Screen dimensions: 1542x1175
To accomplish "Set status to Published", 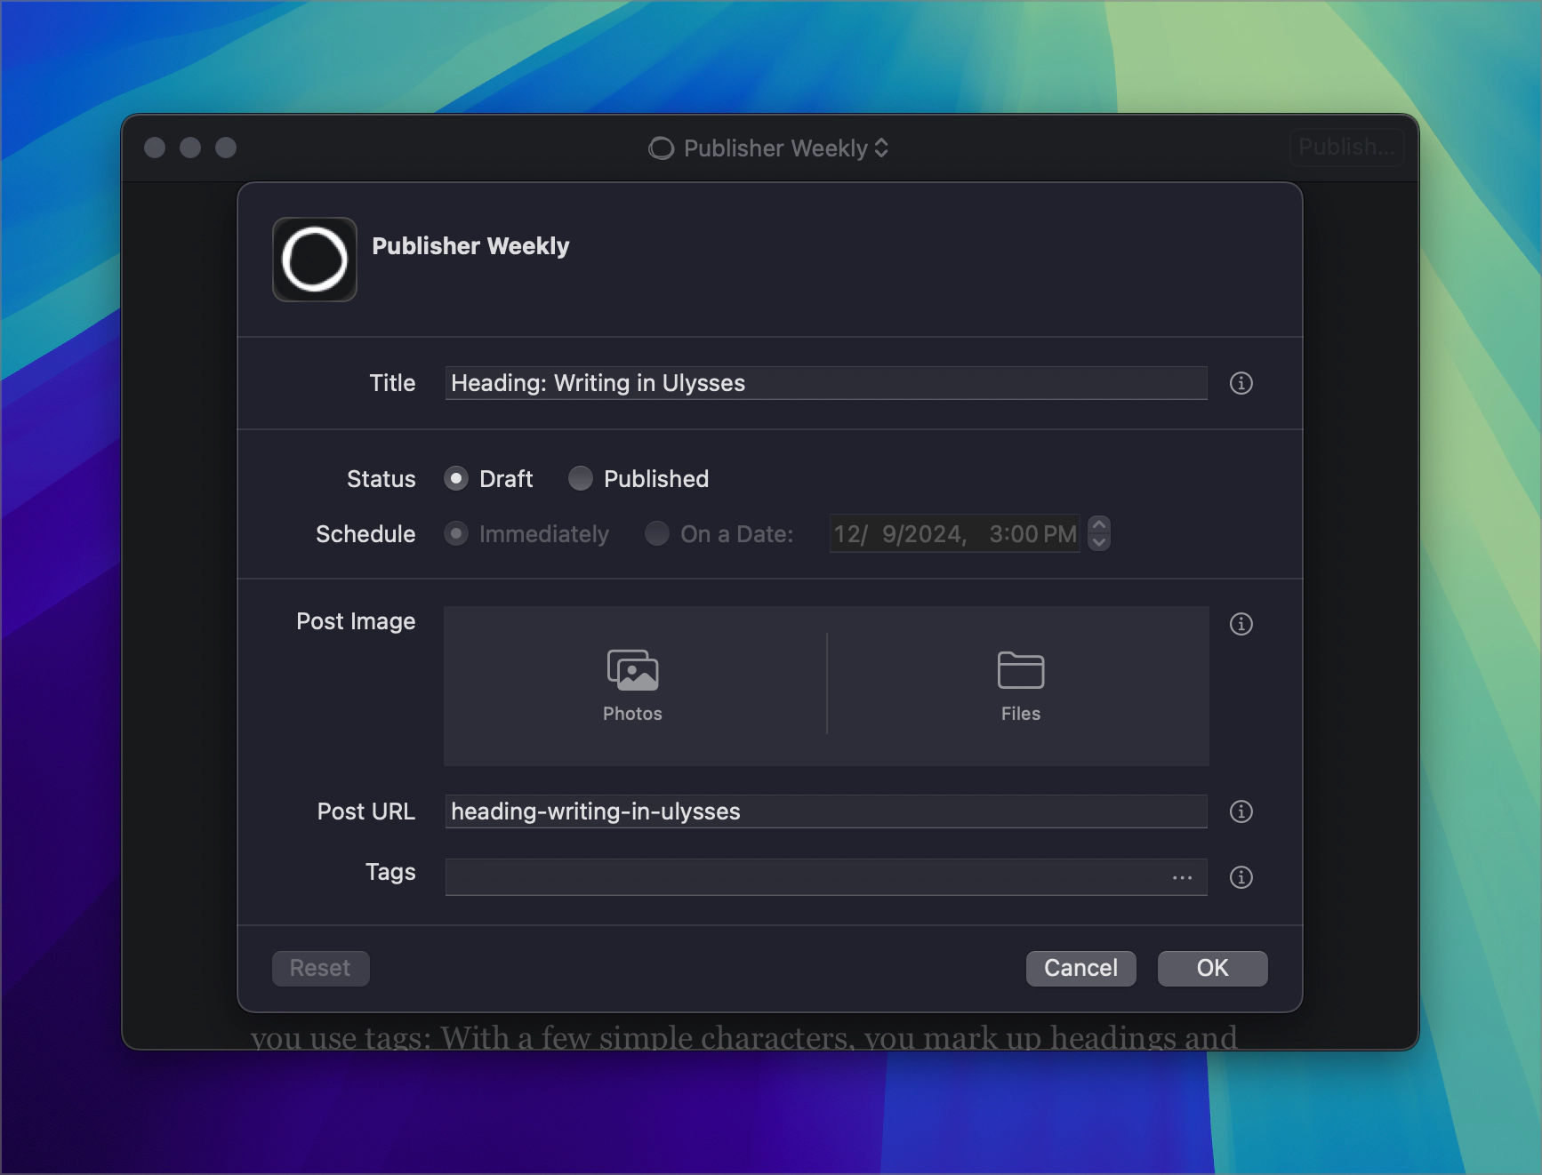I will [581, 479].
